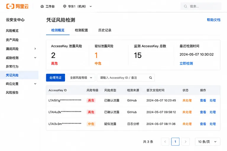
Task: Click the 监测 AccessKey 总数 value 15
Action: [138, 55]
